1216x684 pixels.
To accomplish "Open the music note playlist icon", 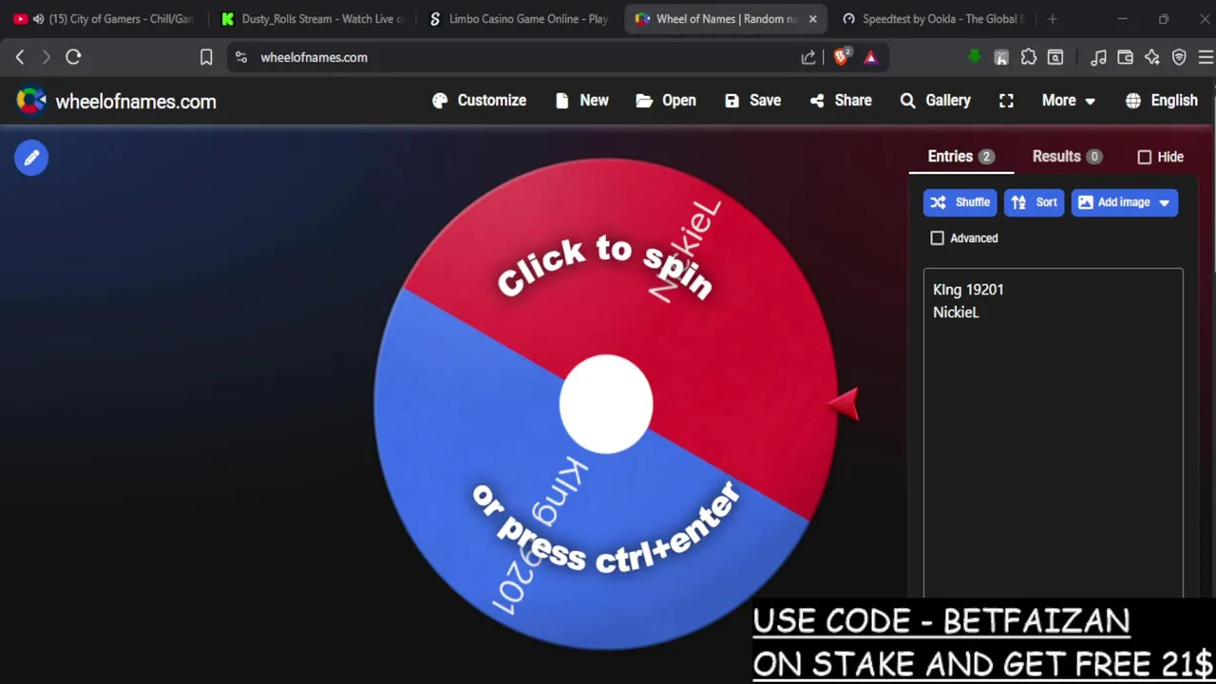I will point(1098,57).
